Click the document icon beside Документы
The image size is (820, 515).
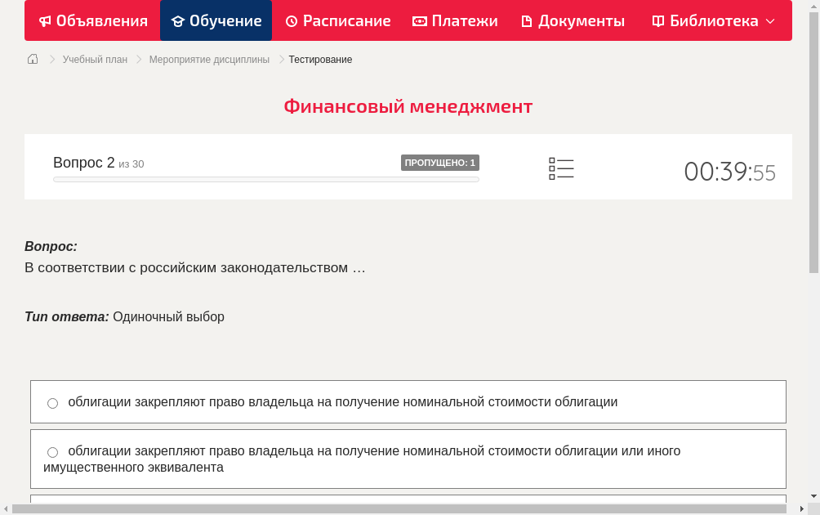click(528, 20)
